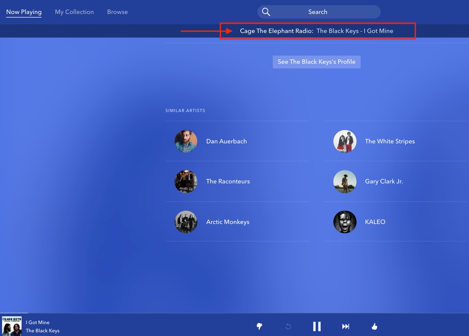Image resolution: width=469 pixels, height=336 pixels.
Task: Go to the Browse tab
Action: (117, 12)
